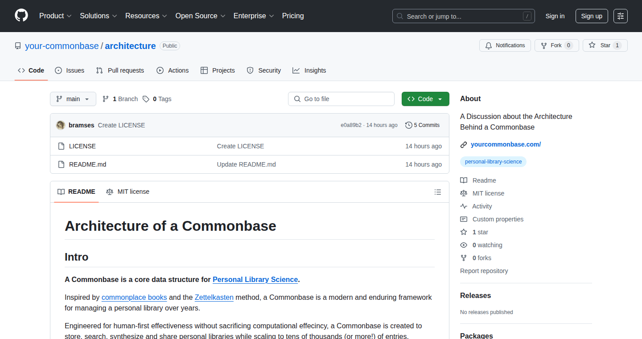
Task: Click the e0a89b2 commit hash
Action: pos(351,125)
